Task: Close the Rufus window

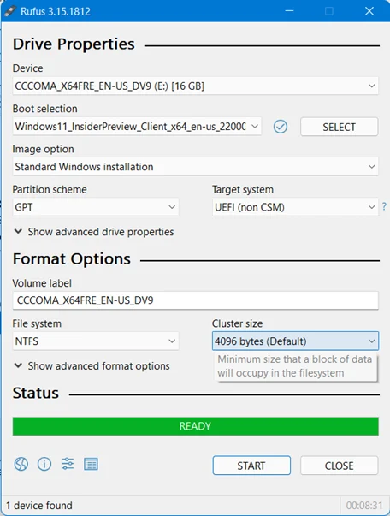Action: (x=369, y=11)
